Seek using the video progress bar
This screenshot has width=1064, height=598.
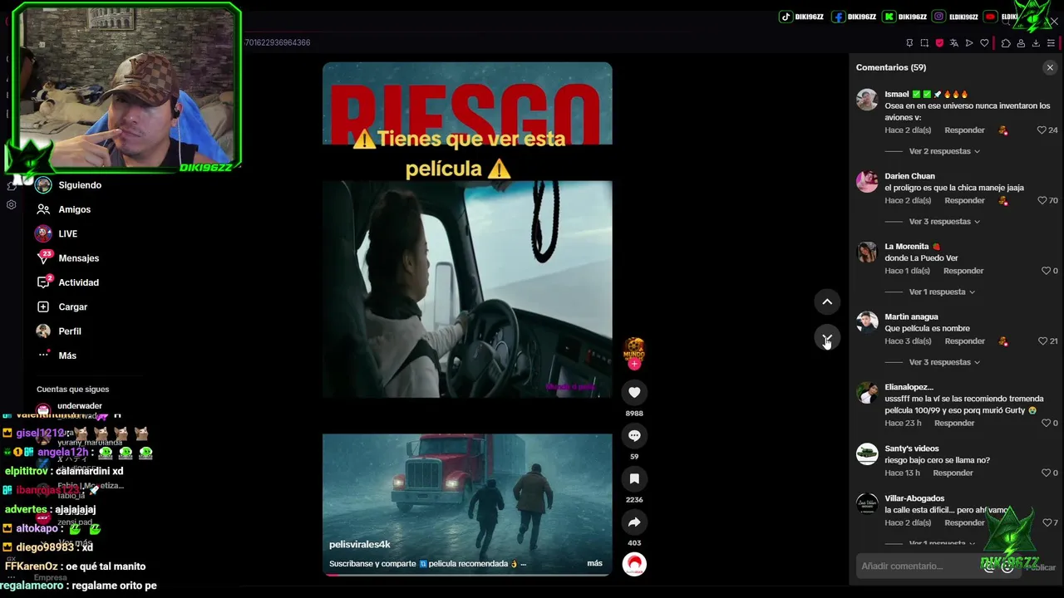tap(467, 575)
